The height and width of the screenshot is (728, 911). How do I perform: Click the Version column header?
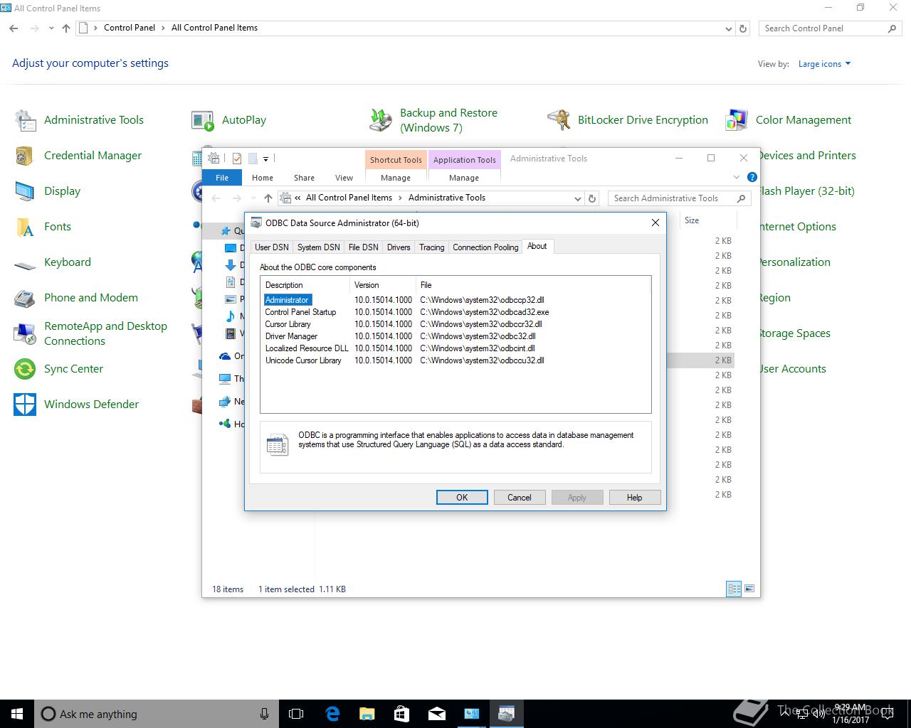(x=383, y=285)
